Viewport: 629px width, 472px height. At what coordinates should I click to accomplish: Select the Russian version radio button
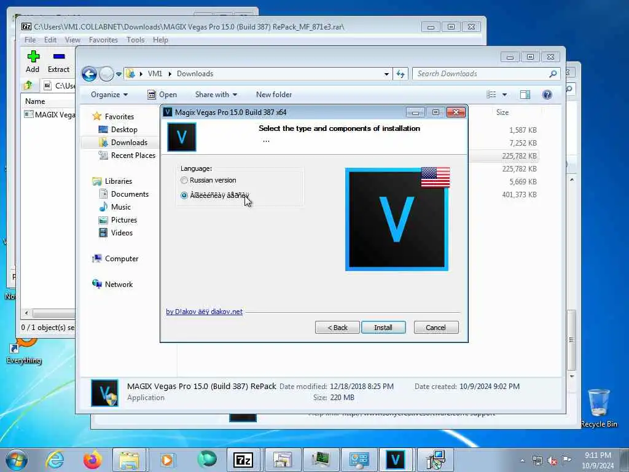[x=184, y=180]
